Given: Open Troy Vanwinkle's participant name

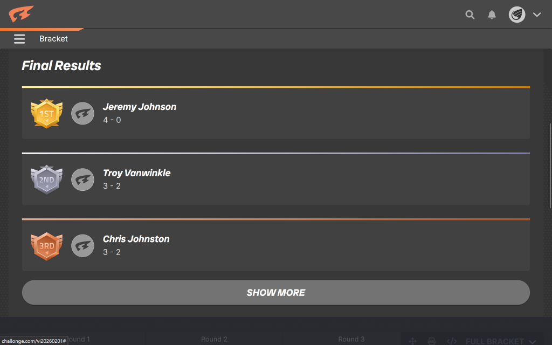Looking at the screenshot, I should coord(137,173).
